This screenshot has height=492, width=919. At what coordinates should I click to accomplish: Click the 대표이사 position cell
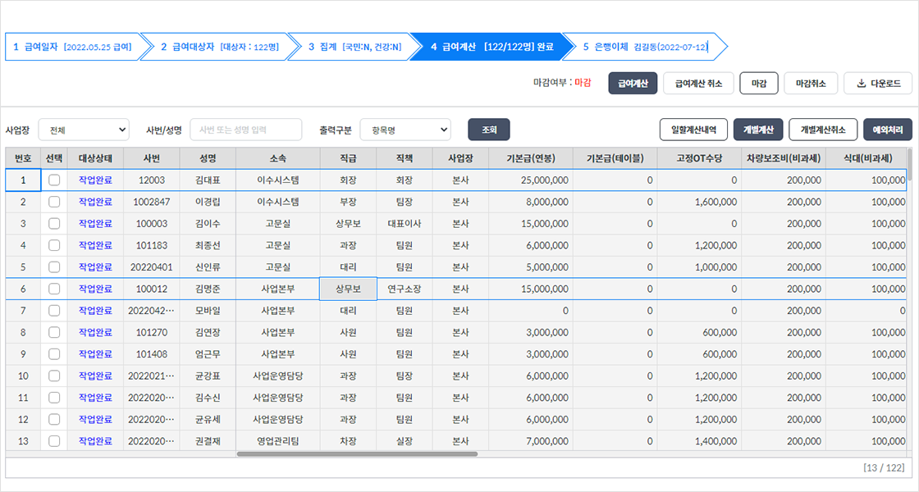(x=405, y=223)
